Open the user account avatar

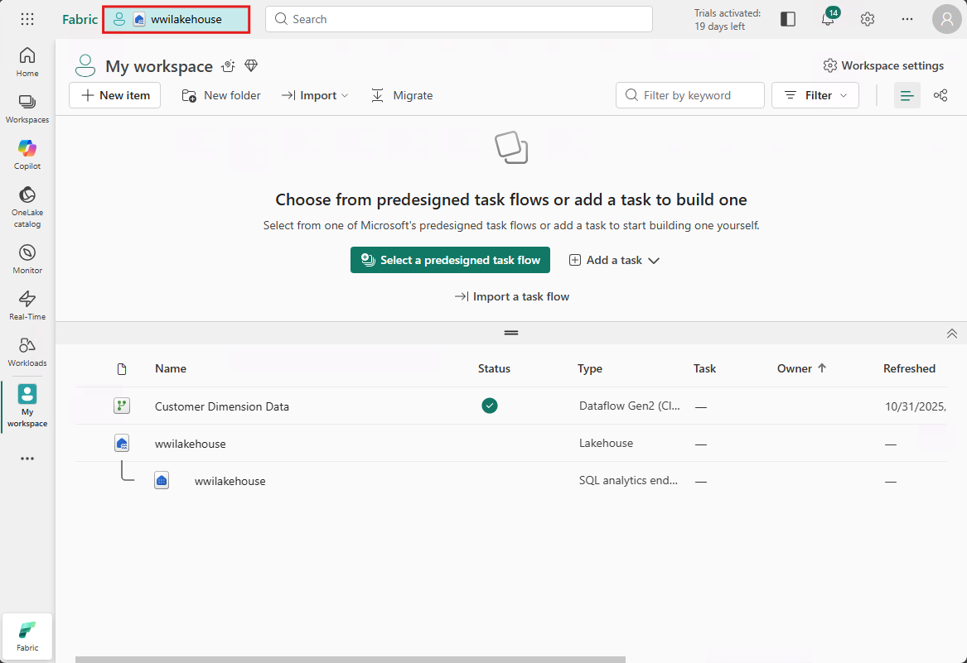(x=946, y=19)
